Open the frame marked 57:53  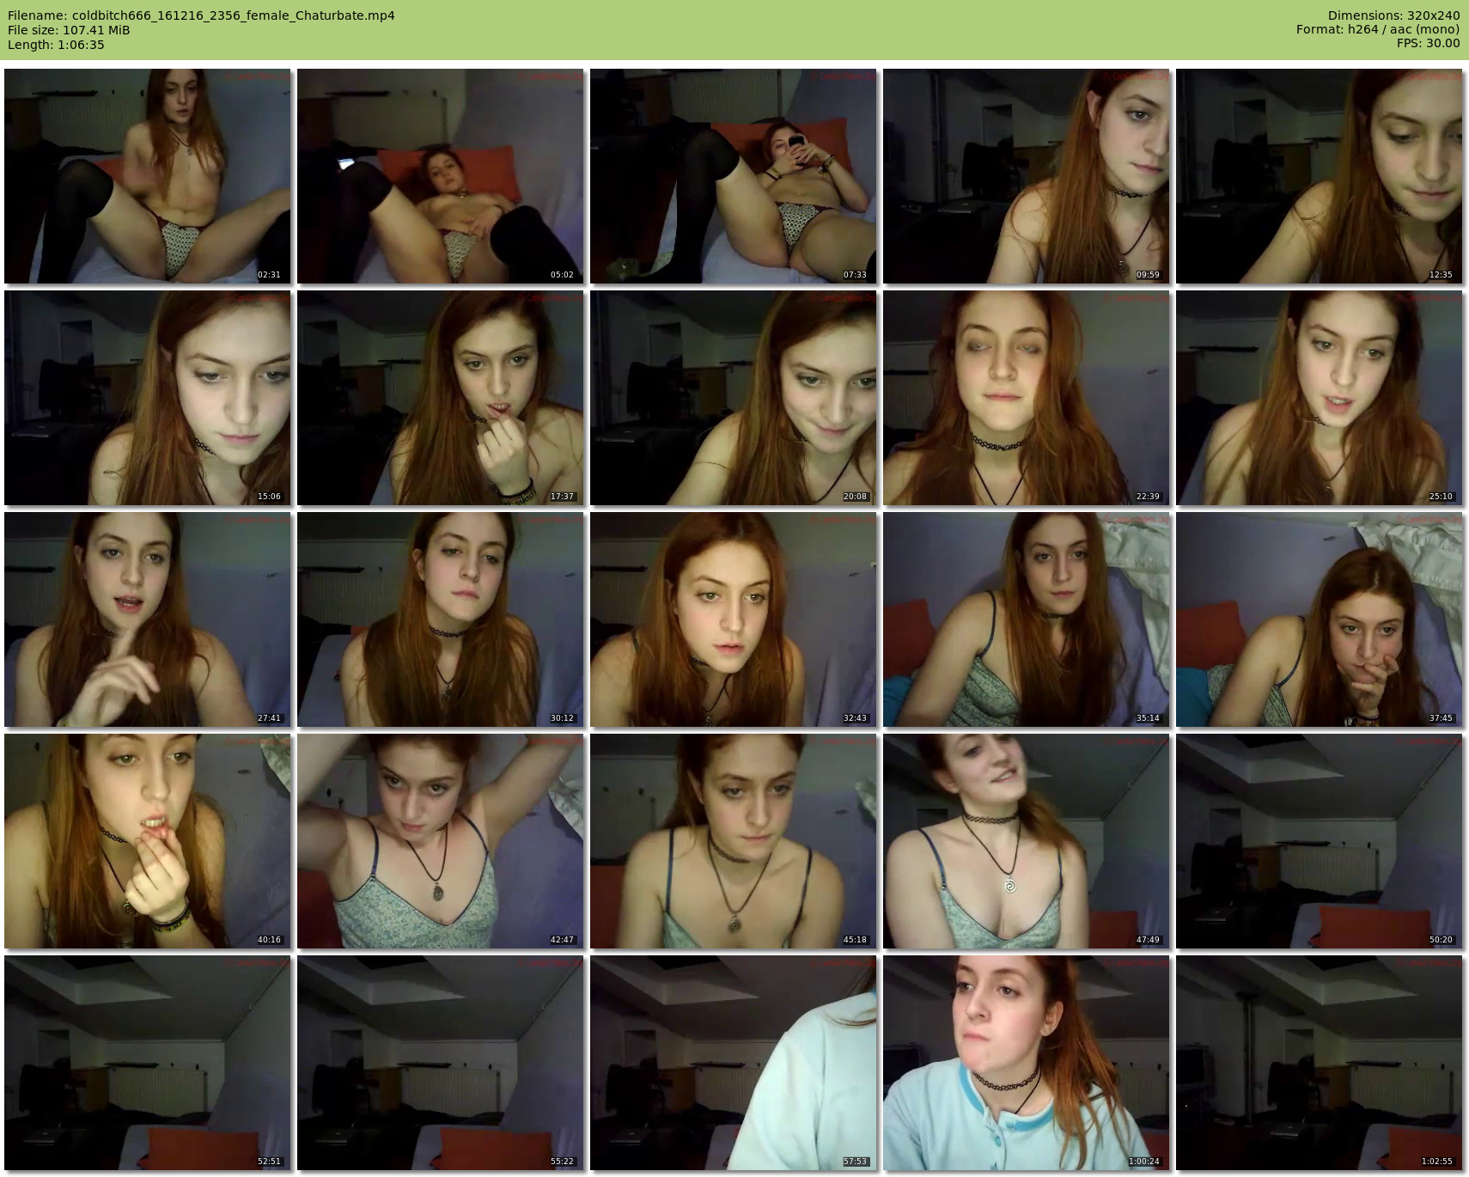coord(733,1063)
